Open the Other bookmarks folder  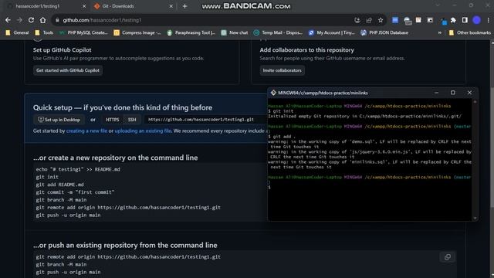pyautogui.click(x=470, y=32)
